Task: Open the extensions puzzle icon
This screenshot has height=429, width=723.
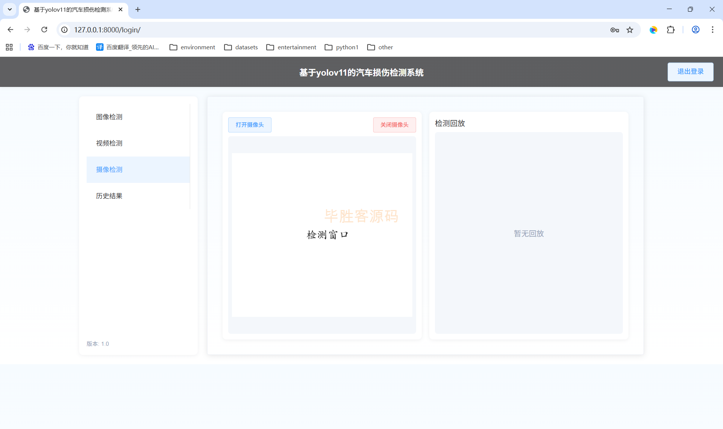Action: click(x=671, y=30)
